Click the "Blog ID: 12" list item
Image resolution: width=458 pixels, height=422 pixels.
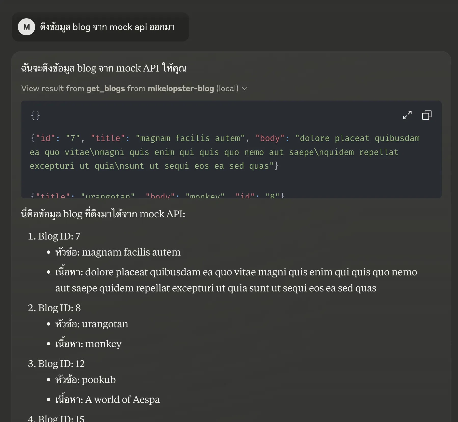tap(61, 364)
